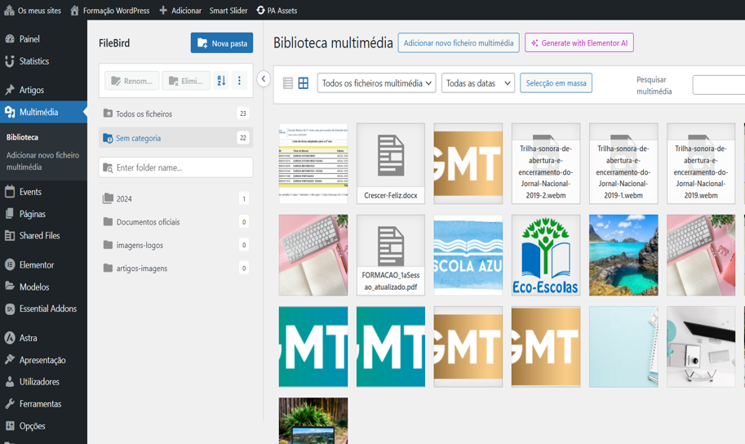Click the FileBird delete folder button

coord(186,81)
